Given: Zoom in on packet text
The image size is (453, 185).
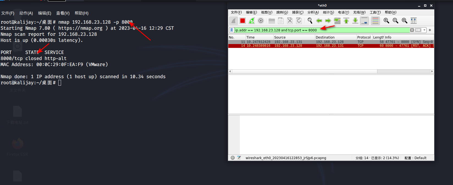Looking at the screenshot, I should click(x=386, y=21).
